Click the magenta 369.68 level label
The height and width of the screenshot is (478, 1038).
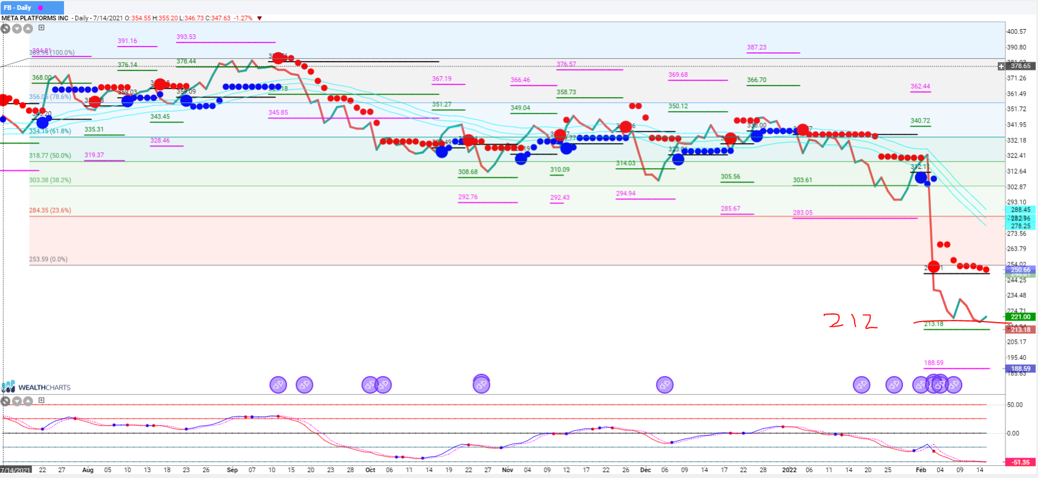coord(678,74)
